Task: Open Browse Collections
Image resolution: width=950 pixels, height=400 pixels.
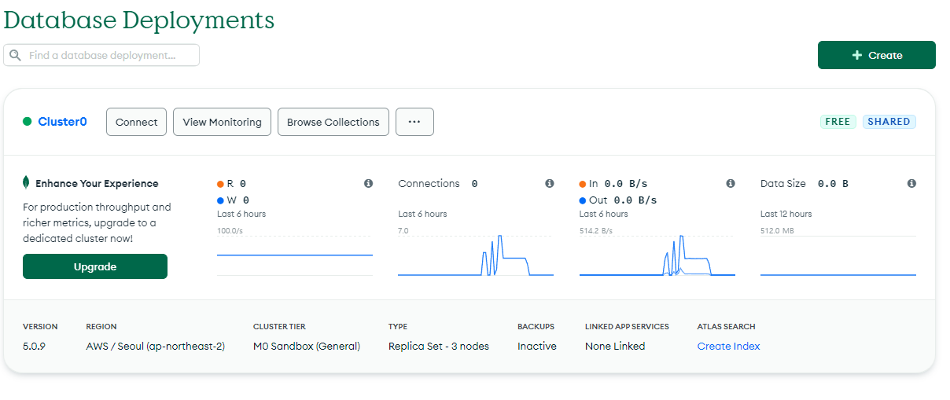Action: tap(333, 122)
